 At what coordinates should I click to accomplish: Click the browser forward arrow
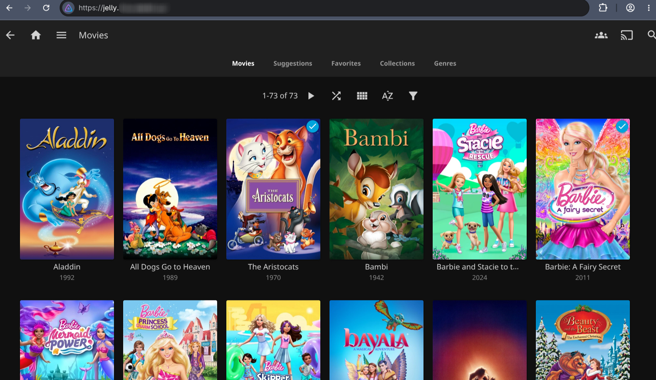[x=28, y=8]
